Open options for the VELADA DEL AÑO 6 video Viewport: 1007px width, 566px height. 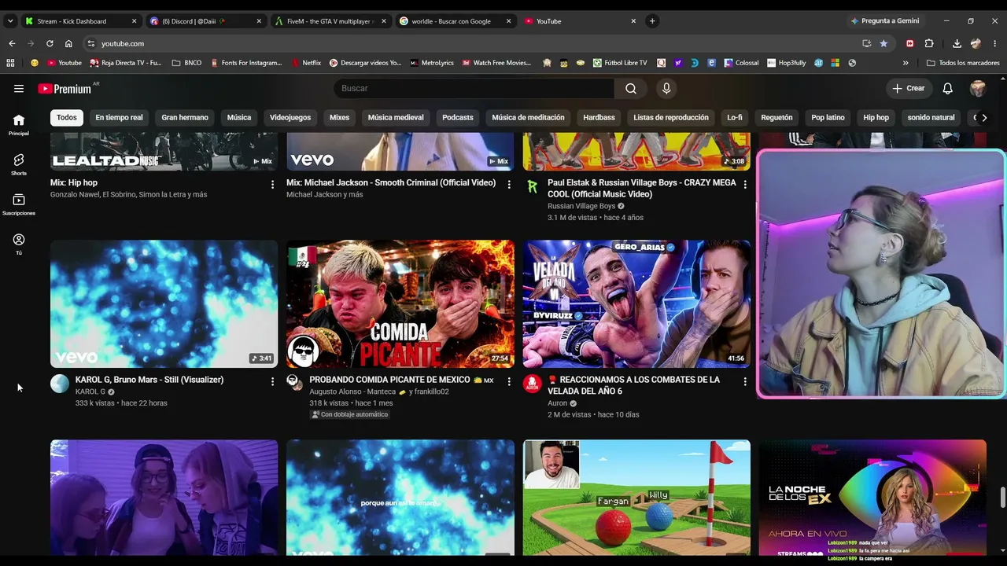point(745,381)
